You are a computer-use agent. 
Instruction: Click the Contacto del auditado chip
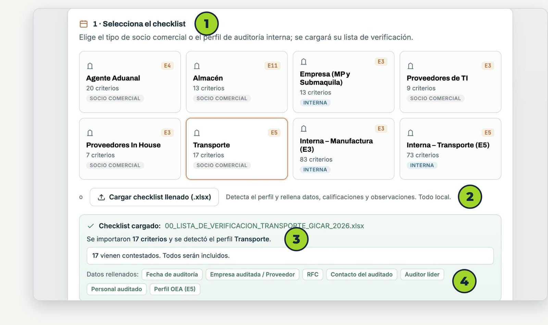coord(362,274)
